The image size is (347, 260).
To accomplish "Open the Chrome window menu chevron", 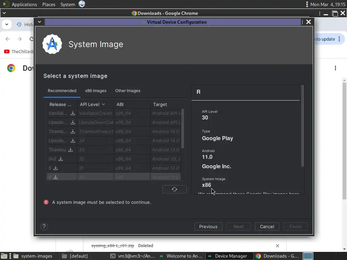I will pyautogui.click(x=4, y=13).
